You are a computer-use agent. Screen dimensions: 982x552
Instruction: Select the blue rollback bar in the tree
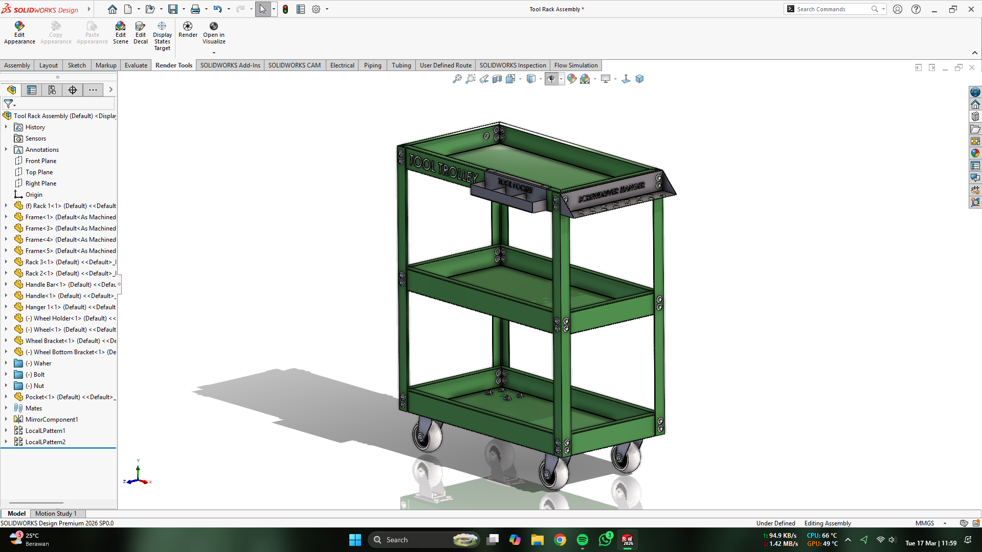click(x=58, y=448)
